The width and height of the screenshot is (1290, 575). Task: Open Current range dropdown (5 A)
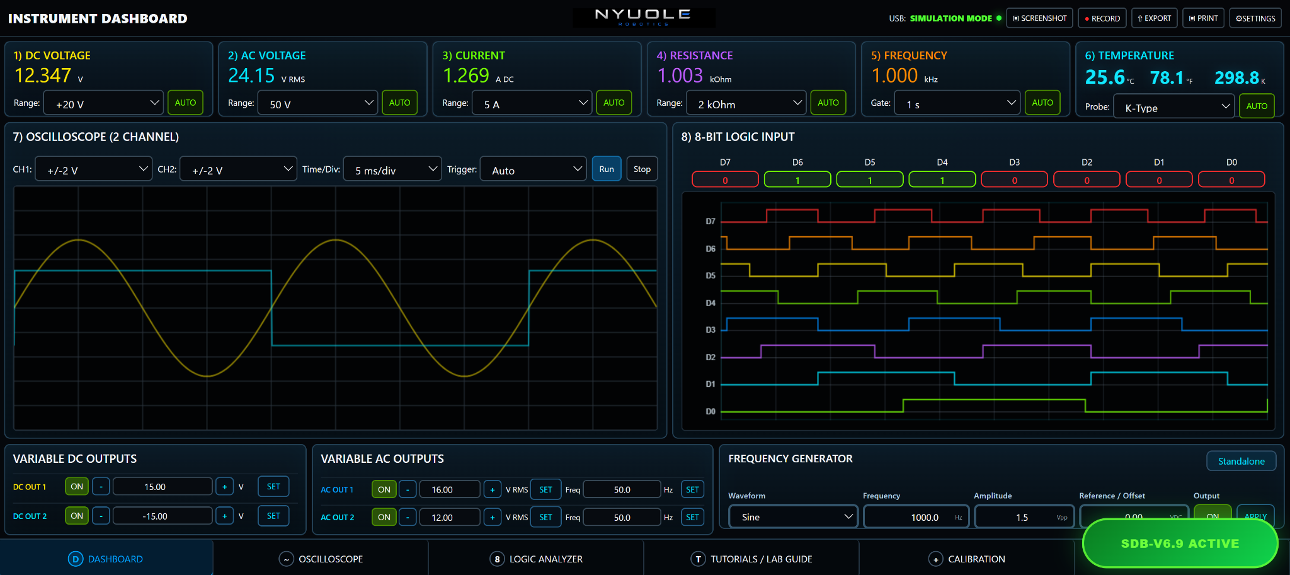[x=532, y=103]
